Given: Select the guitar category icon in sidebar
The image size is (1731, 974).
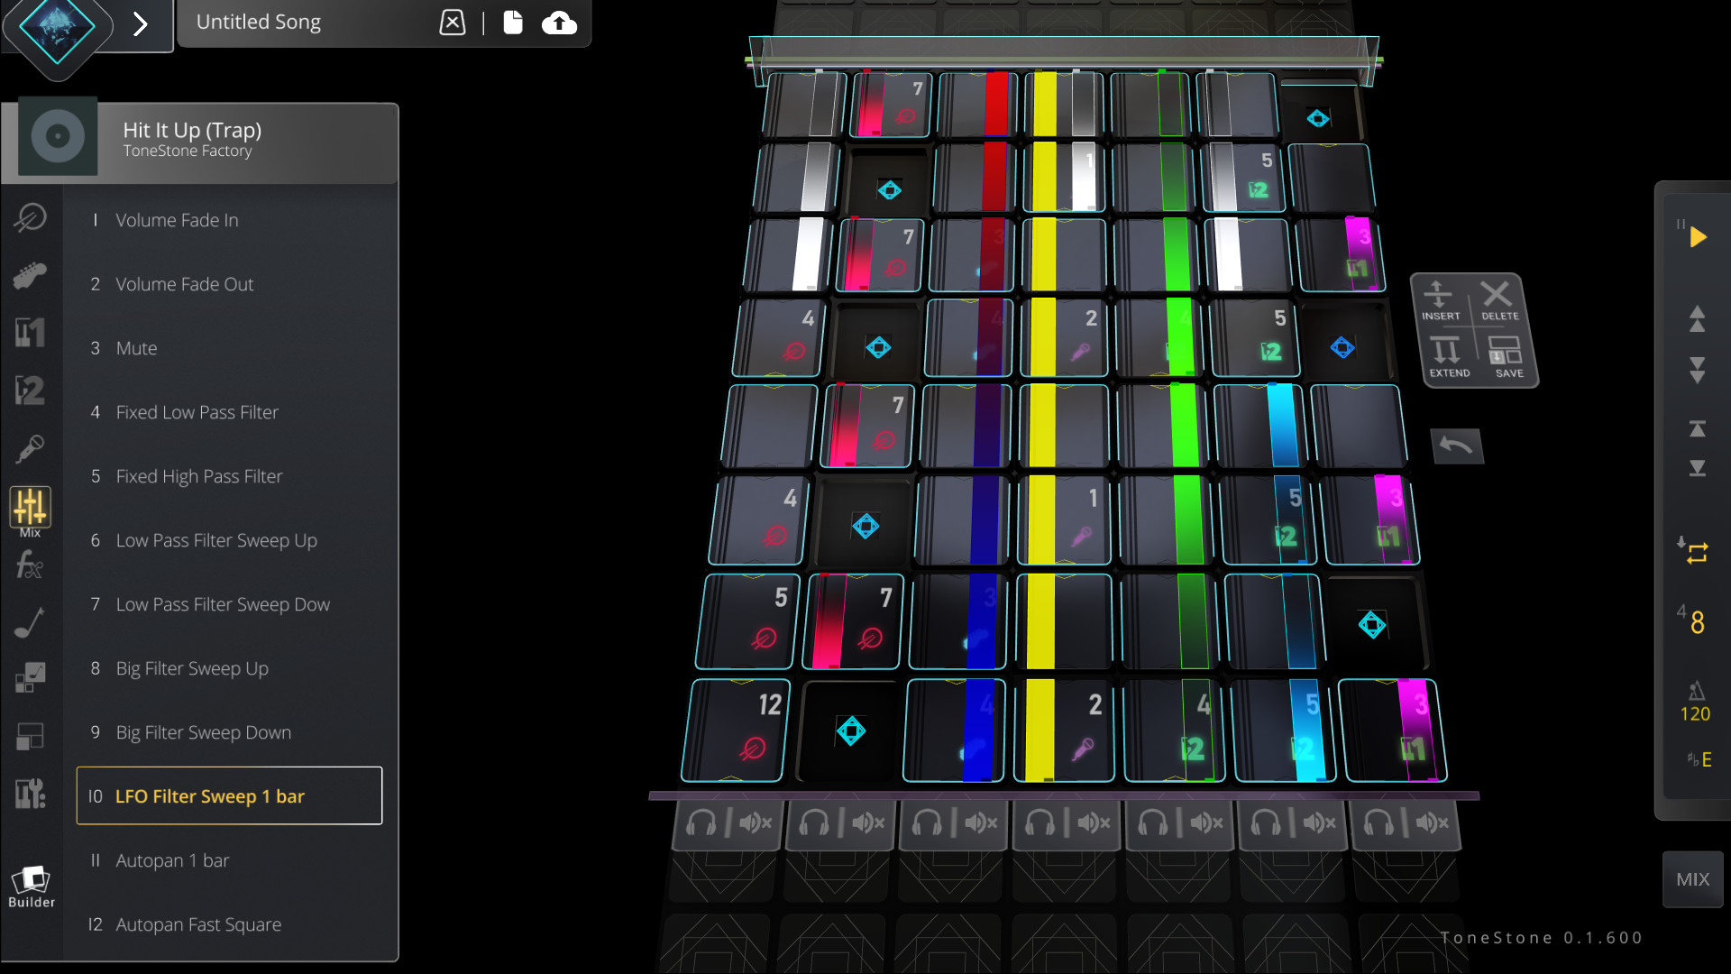Looking at the screenshot, I should click(30, 275).
